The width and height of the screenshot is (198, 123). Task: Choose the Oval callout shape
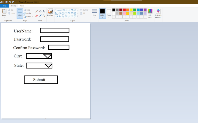click(72, 16)
